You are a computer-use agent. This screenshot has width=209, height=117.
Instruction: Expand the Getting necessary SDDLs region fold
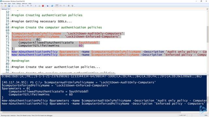click(11, 21)
